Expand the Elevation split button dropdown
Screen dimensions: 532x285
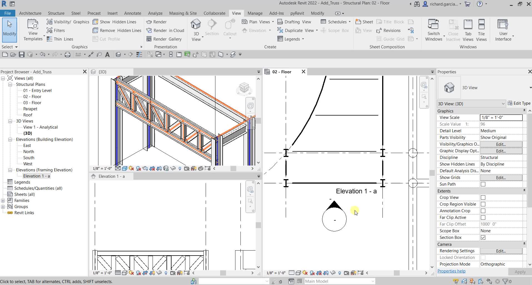[x=270, y=31]
